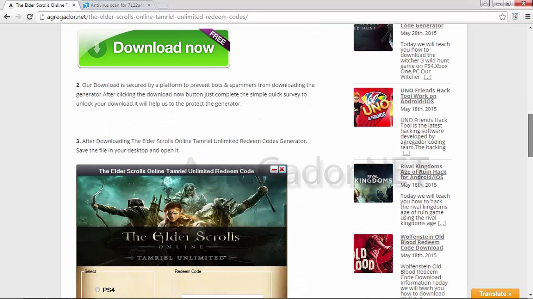Open the Chrome hamburger menu
This screenshot has width=533, height=299.
click(x=528, y=17)
